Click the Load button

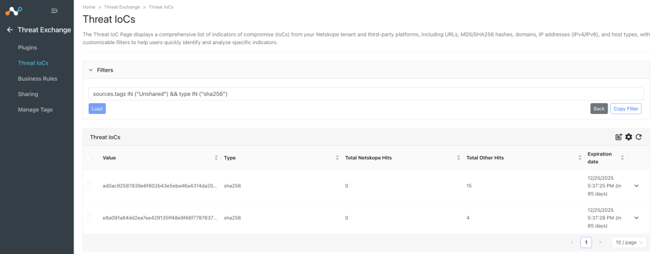pos(97,109)
